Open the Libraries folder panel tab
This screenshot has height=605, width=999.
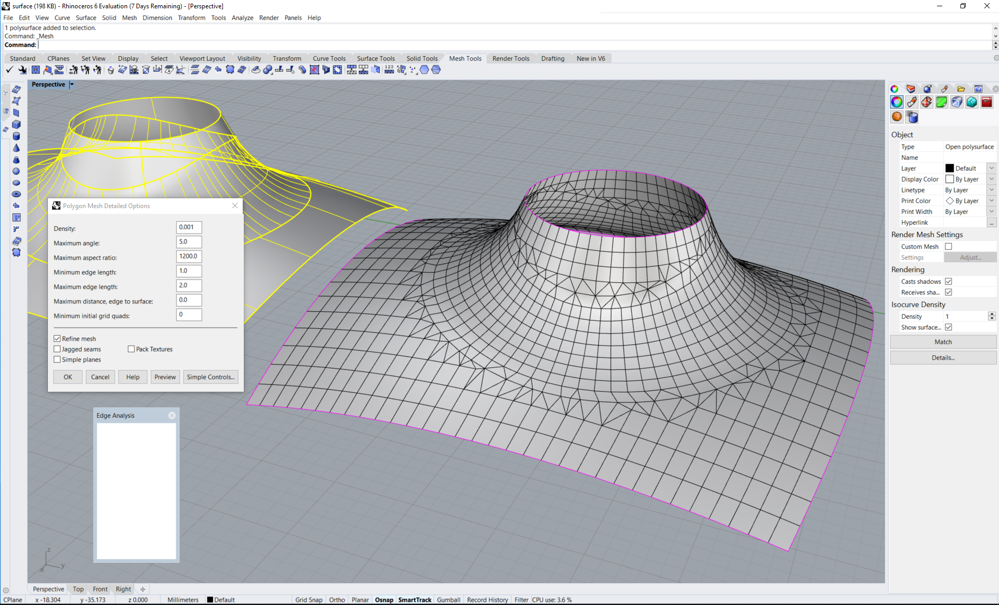point(961,89)
